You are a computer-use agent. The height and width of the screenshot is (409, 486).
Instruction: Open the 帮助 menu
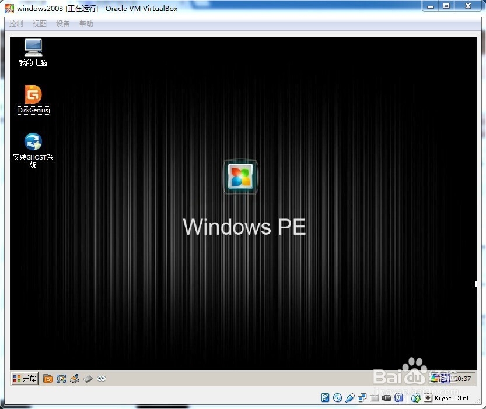86,24
